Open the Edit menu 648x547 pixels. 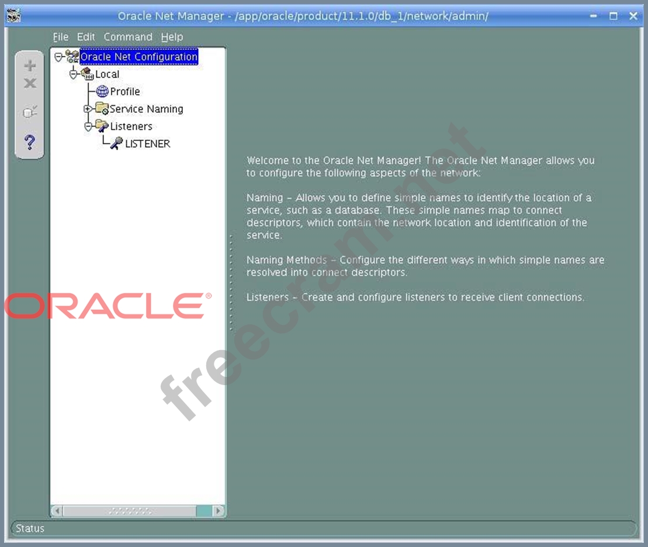[86, 37]
